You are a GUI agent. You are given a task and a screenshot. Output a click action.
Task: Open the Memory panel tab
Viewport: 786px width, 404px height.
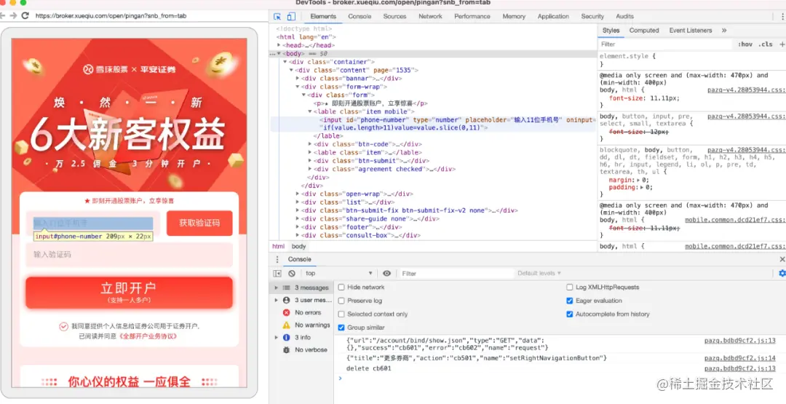514,17
